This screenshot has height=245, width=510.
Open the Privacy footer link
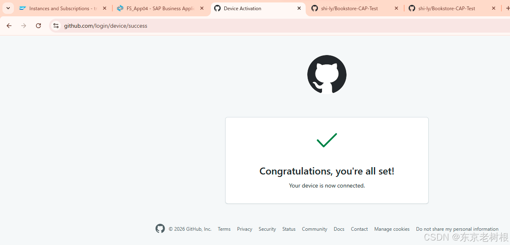(244, 229)
